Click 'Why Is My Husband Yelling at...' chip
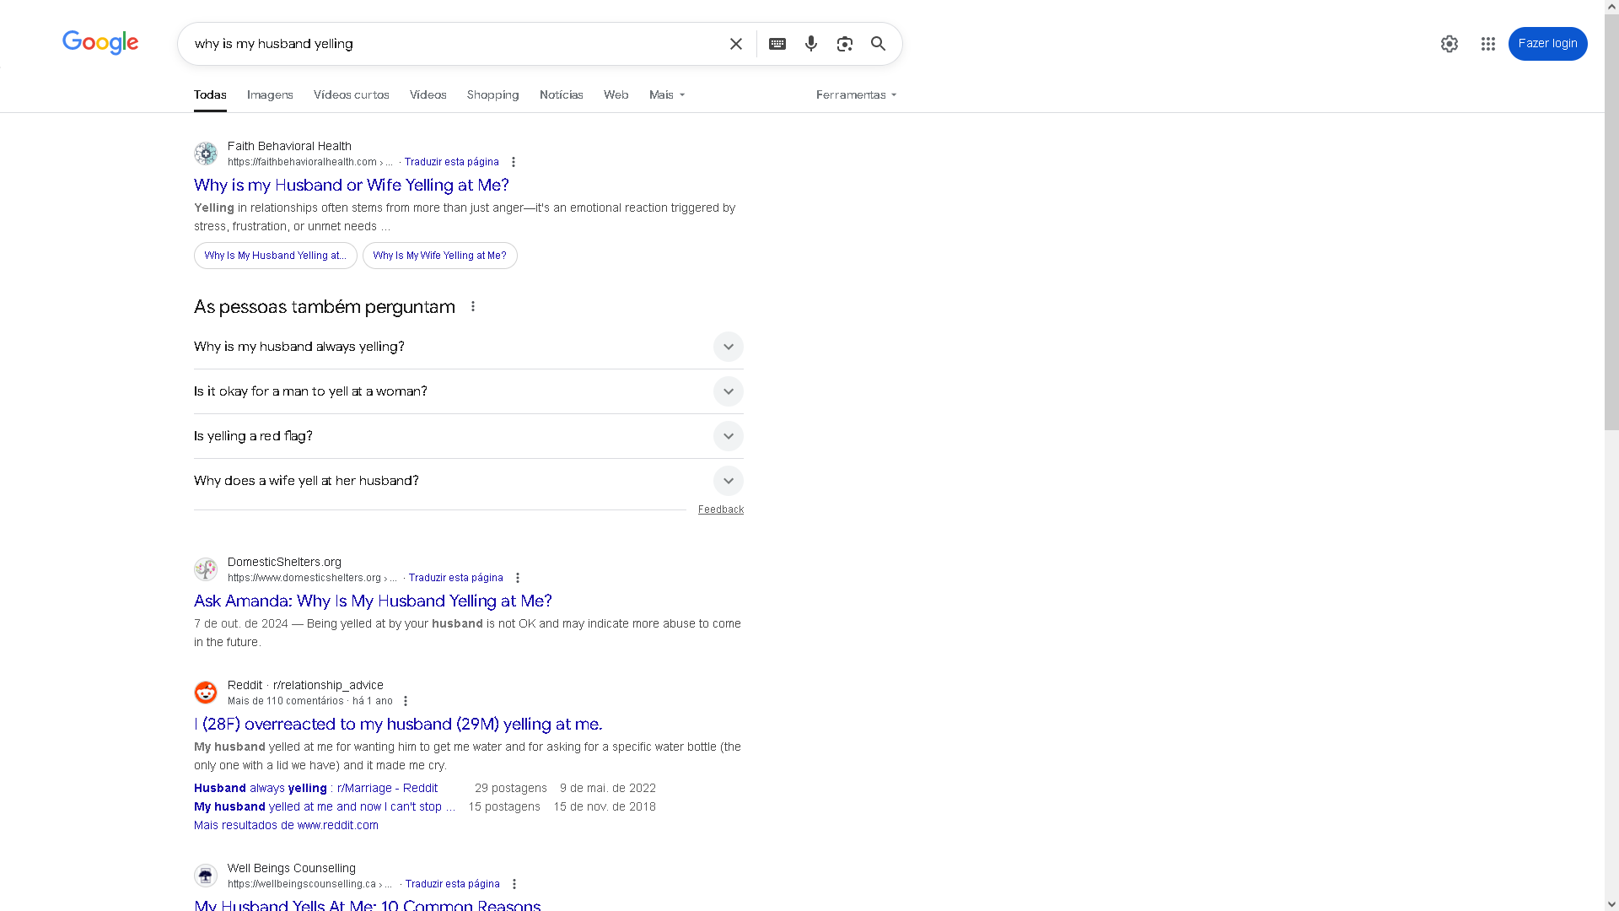 click(x=276, y=256)
